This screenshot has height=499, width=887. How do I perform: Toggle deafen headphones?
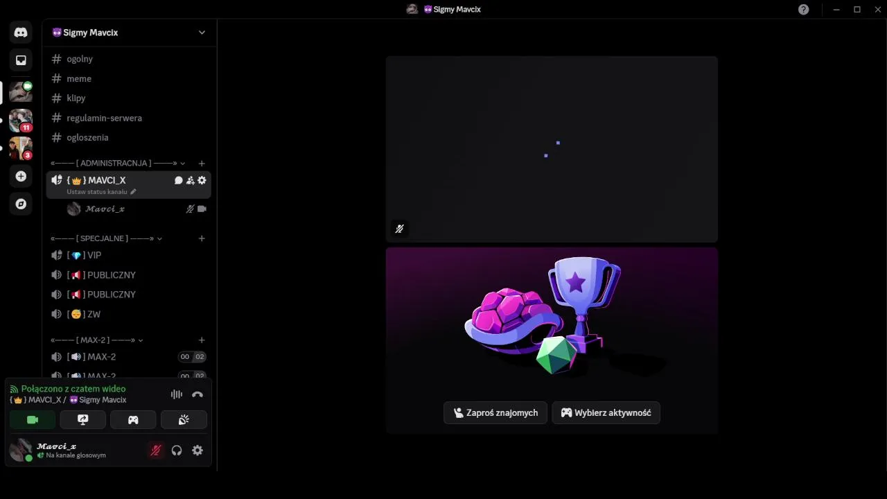(x=177, y=450)
